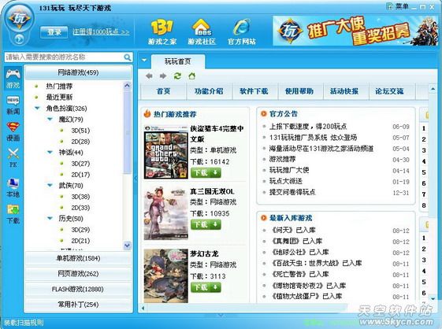Select 热门推荐 in the game tree
The width and height of the screenshot is (442, 329).
click(59, 87)
